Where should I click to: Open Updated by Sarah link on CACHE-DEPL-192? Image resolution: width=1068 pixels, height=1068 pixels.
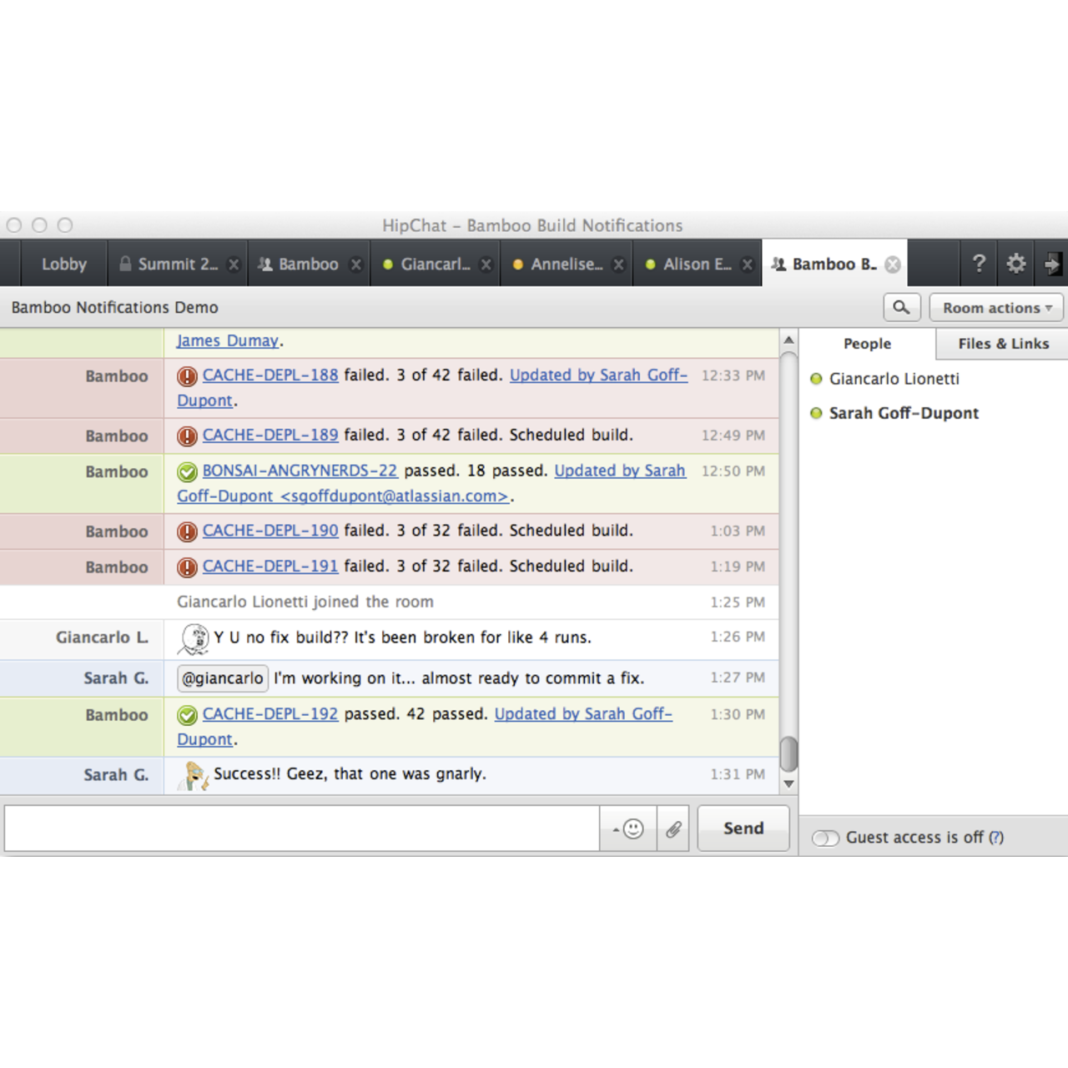[583, 714]
